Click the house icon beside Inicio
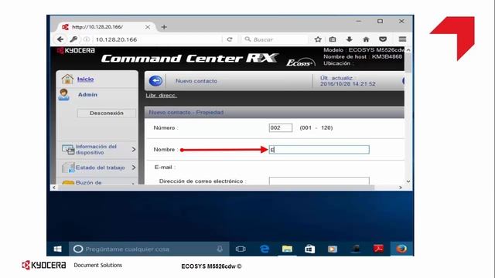The height and width of the screenshot is (278, 495). 67,79
